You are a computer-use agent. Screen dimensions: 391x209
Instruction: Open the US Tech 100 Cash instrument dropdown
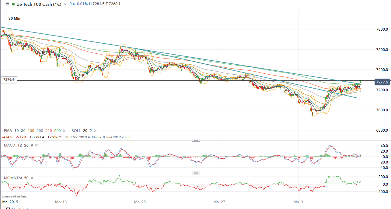(x=65, y=4)
